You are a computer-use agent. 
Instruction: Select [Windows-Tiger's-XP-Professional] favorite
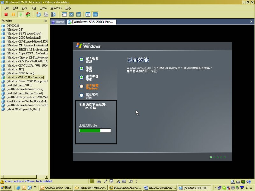pyautogui.click(x=27, y=57)
